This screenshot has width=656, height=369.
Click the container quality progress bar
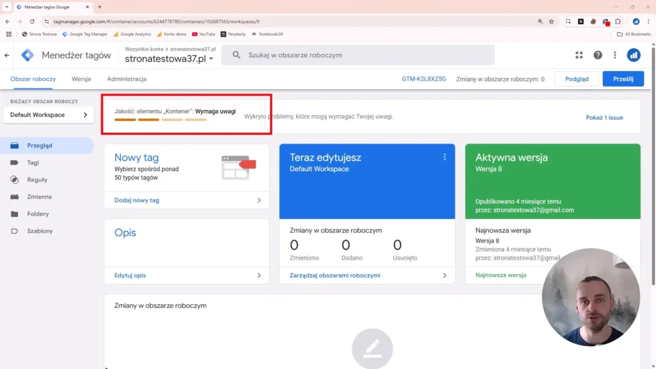pos(160,120)
